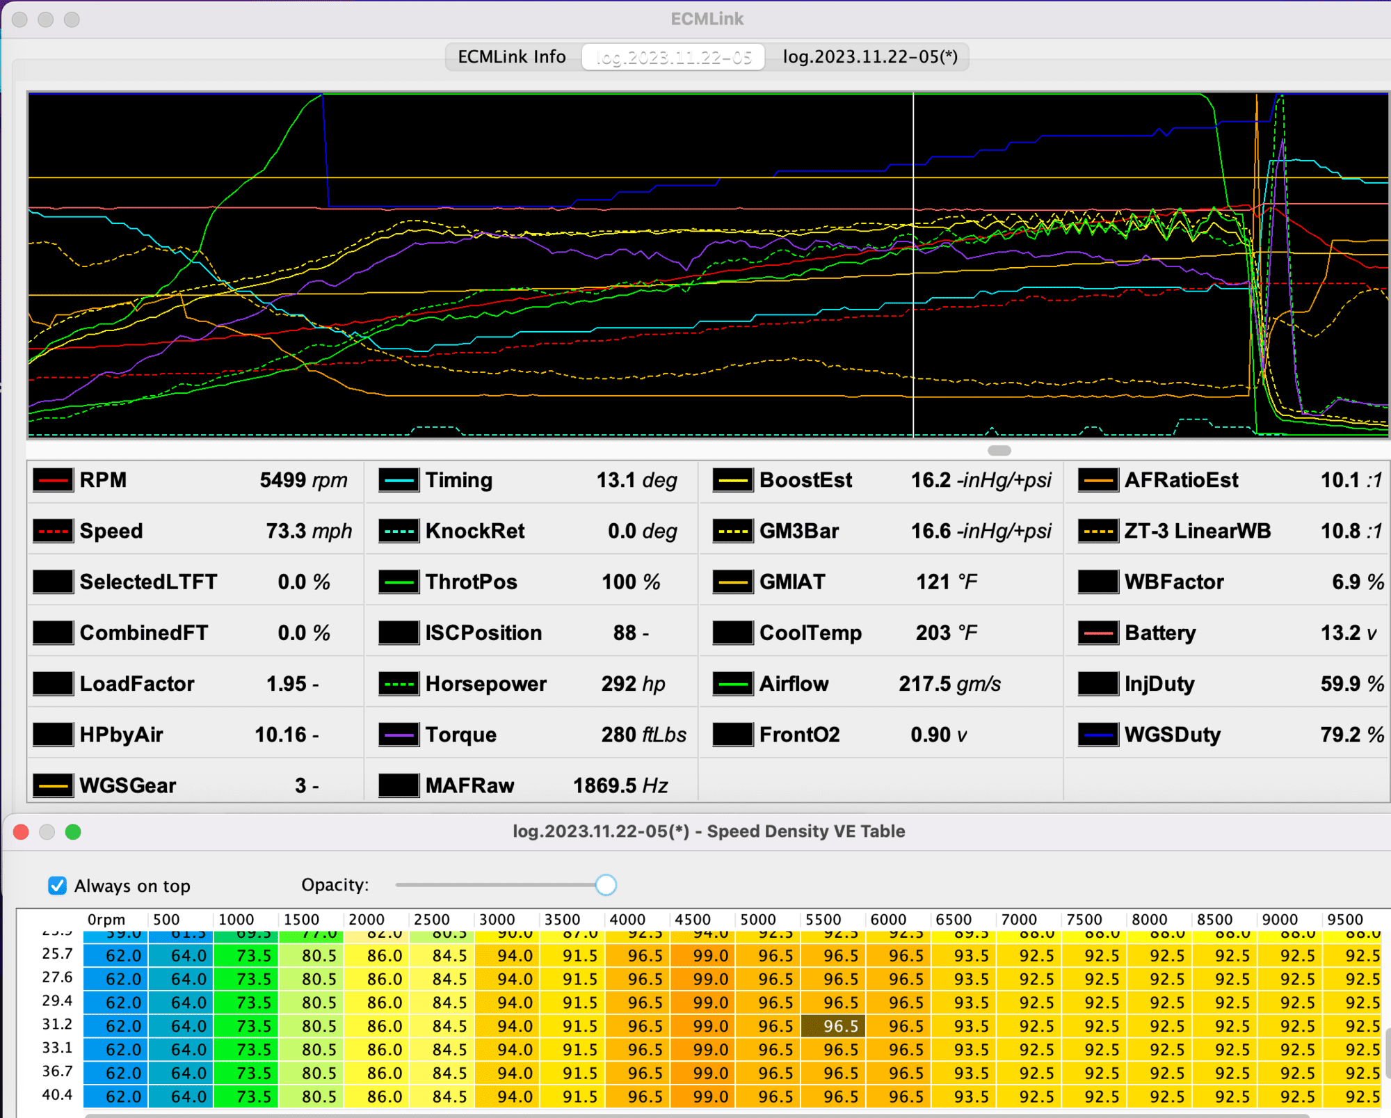Open the ECMLink Info tab
Image resolution: width=1391 pixels, height=1118 pixels.
(x=512, y=57)
